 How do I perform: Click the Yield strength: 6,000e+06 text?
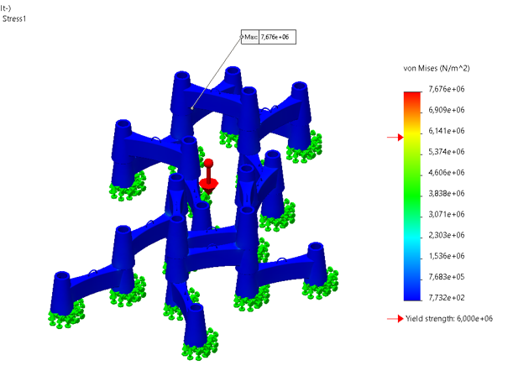[x=449, y=319]
